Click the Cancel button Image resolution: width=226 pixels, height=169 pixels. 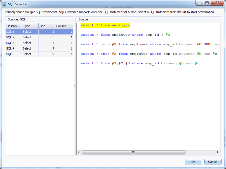pos(213,162)
